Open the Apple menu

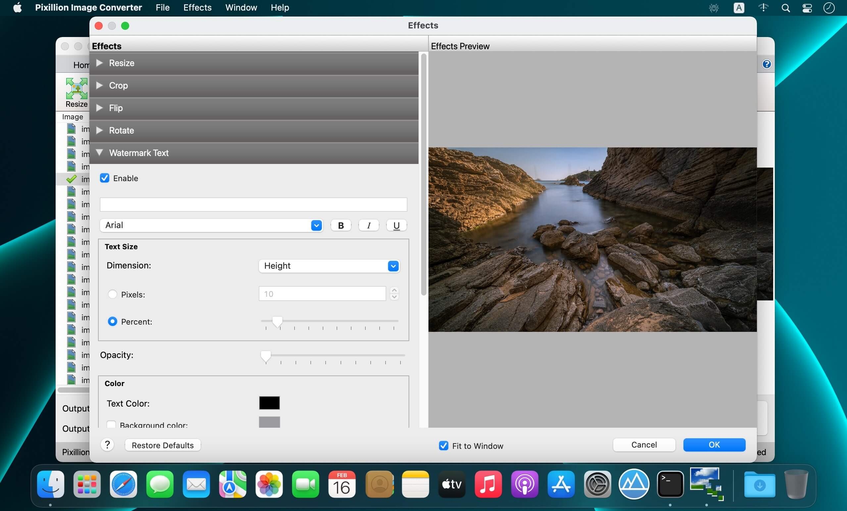coord(17,8)
